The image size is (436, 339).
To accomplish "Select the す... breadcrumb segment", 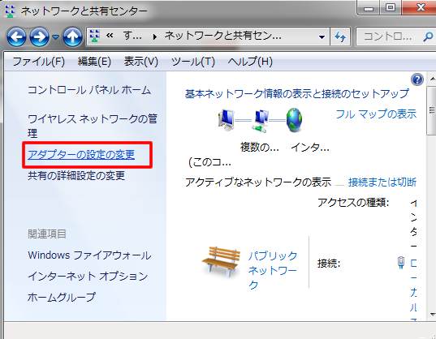I will pyautogui.click(x=132, y=36).
